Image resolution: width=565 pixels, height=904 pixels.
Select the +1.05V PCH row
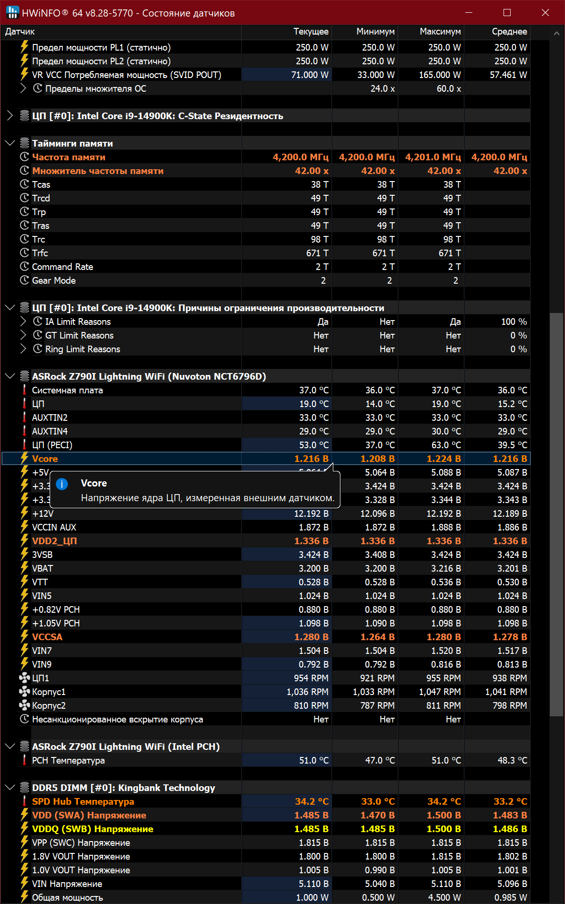266,623
